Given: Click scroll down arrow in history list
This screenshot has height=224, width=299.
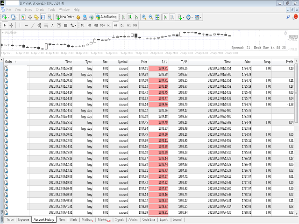Looking at the screenshot, I should coord(296,214).
